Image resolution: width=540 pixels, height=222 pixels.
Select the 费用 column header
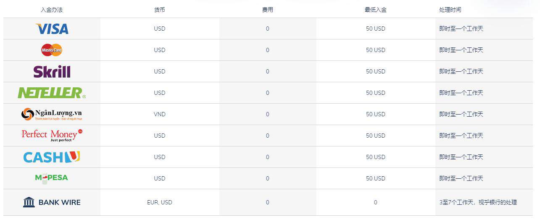pos(268,10)
